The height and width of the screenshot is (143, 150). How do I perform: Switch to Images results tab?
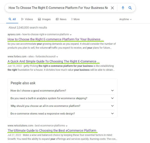44,19
